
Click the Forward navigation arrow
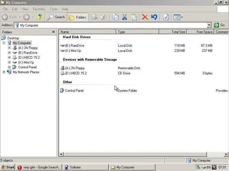(x=26, y=17)
